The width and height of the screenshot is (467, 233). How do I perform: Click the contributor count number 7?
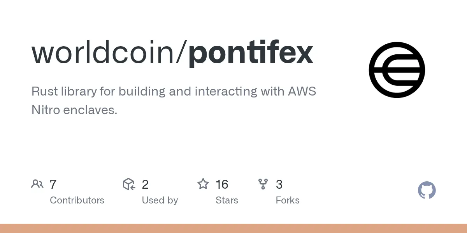53,184
